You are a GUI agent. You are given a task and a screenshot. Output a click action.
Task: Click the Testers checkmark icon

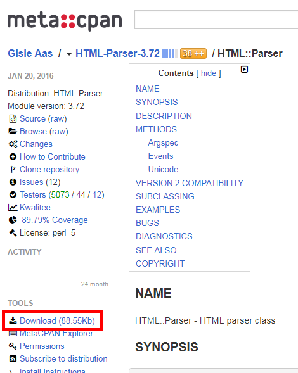pyautogui.click(x=13, y=194)
